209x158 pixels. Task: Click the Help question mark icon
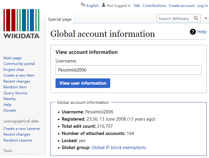pyautogui.click(x=193, y=32)
